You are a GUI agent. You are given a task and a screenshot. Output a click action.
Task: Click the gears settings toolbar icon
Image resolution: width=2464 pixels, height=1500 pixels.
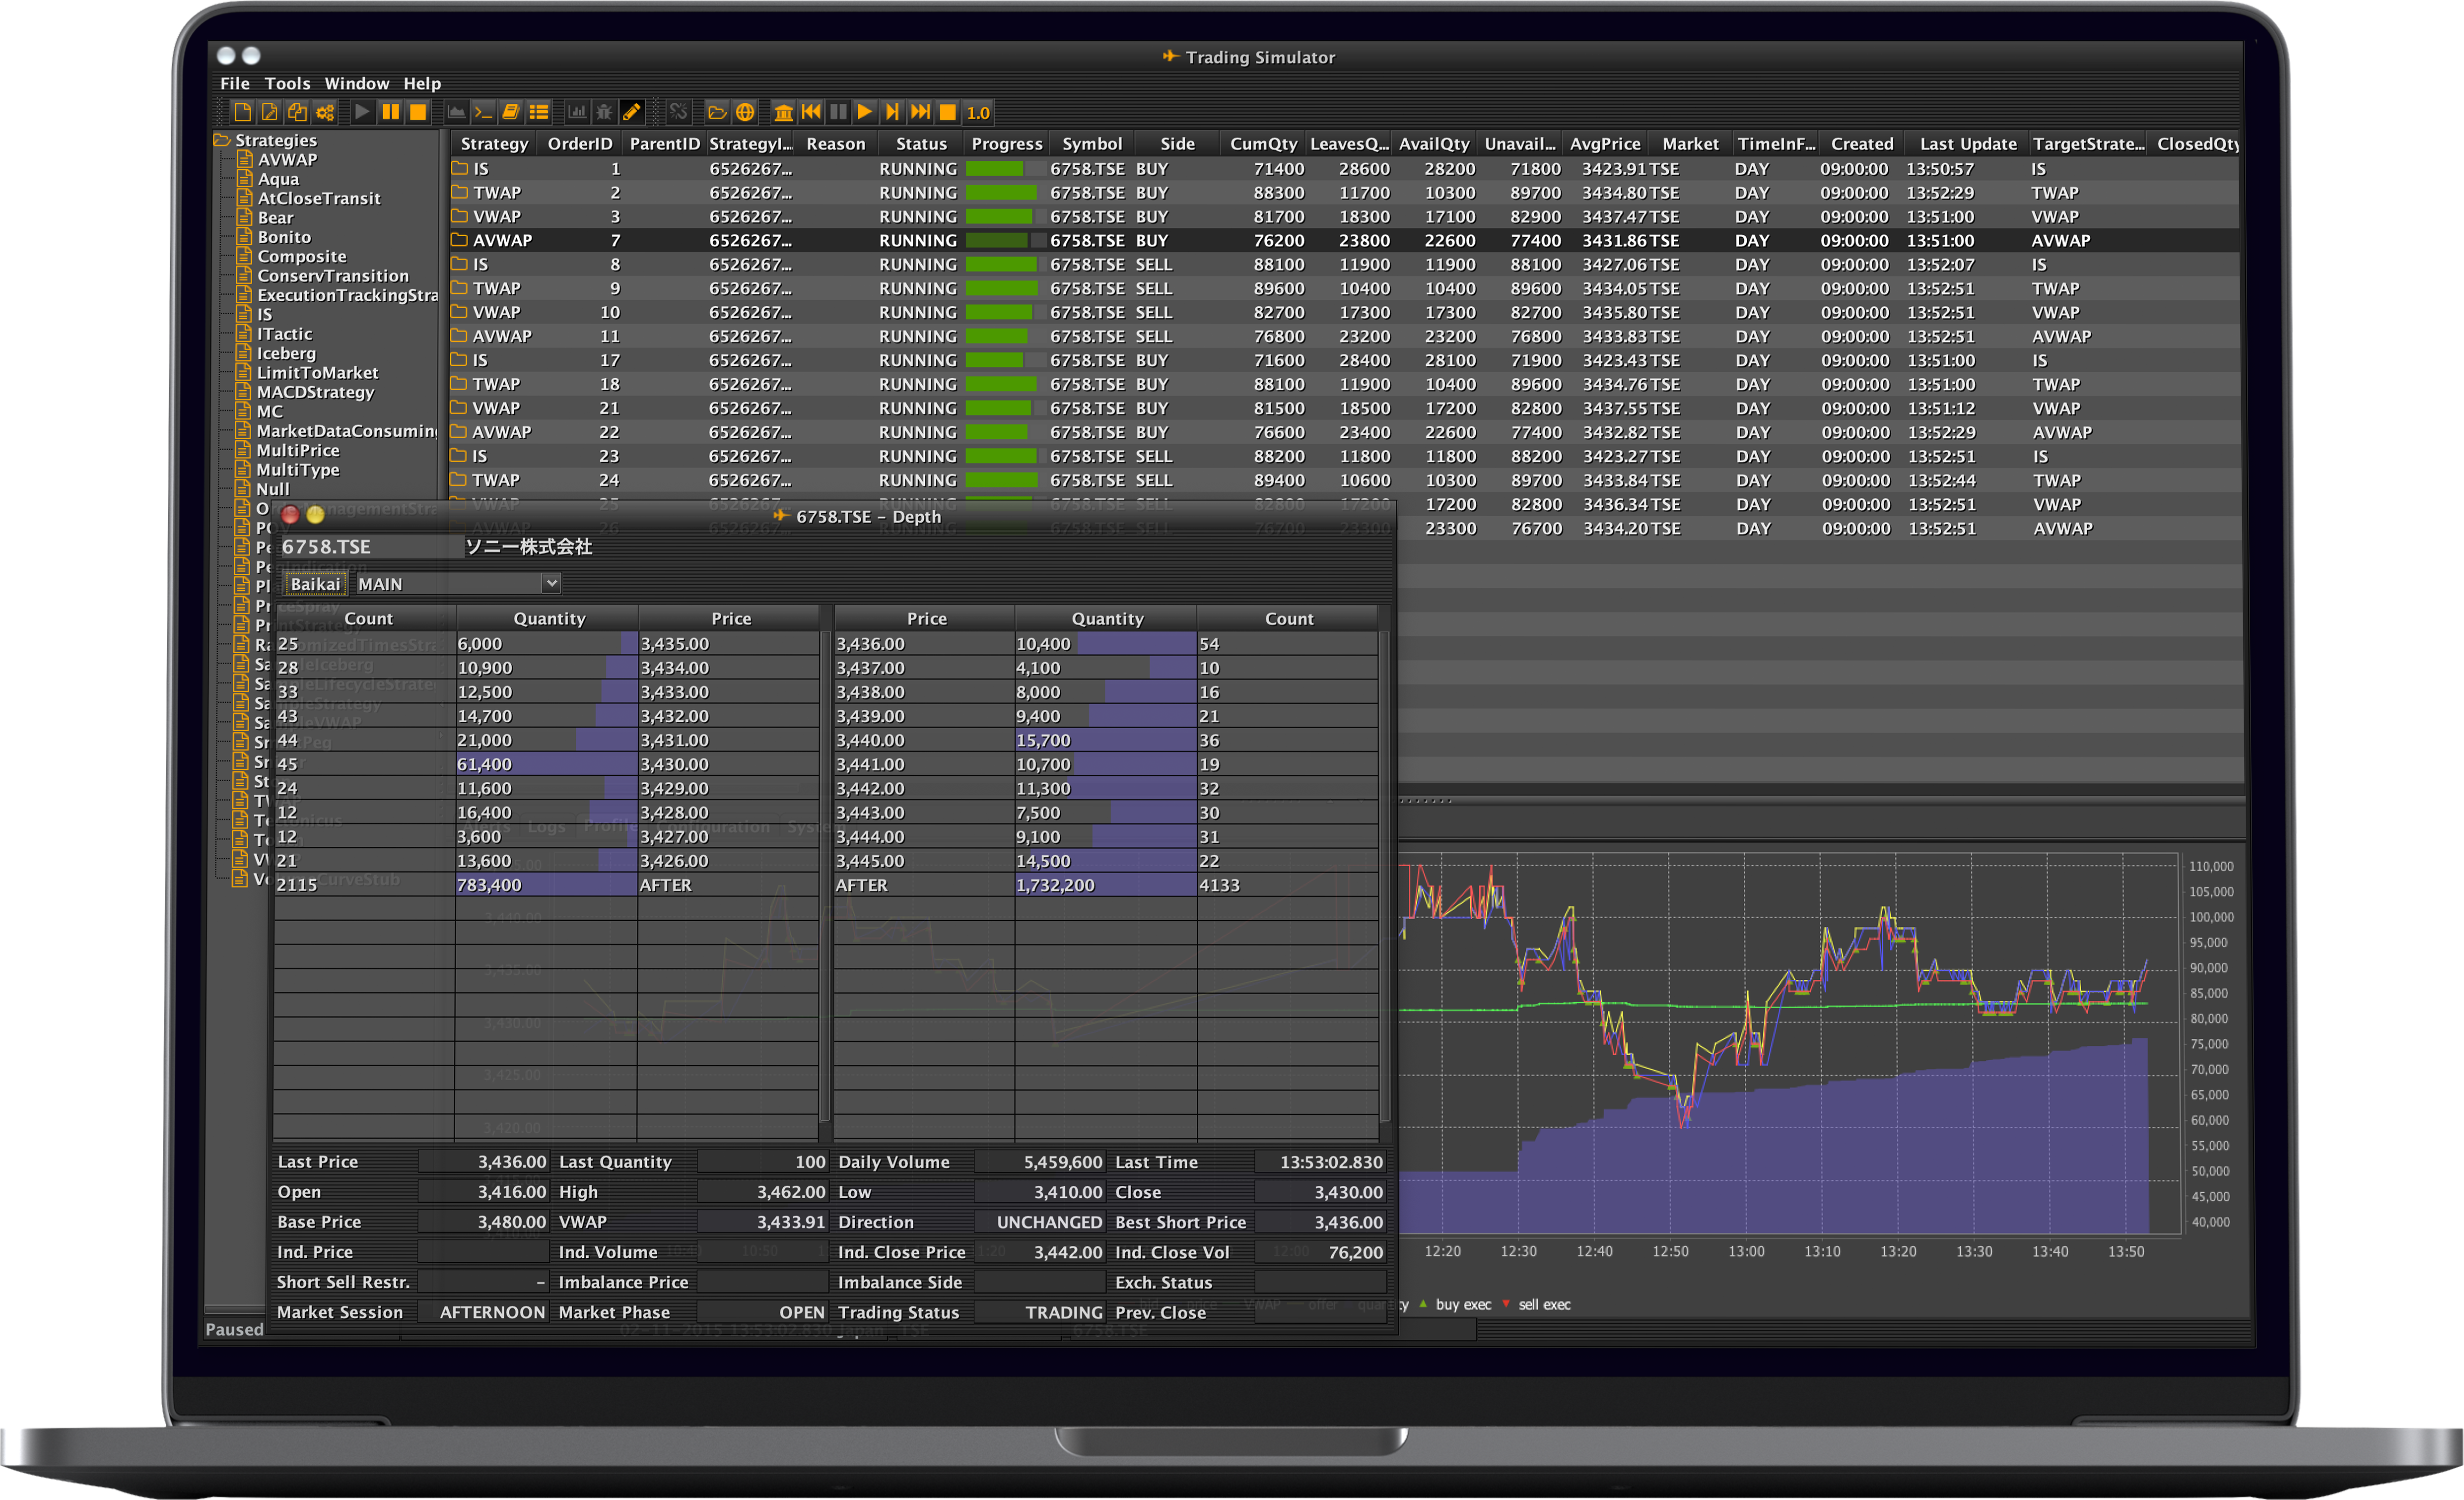325,112
